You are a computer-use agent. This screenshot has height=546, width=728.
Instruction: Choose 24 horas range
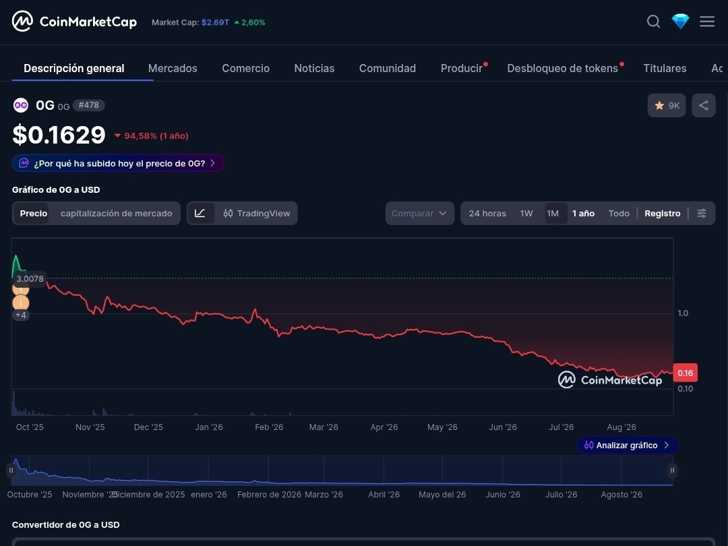pyautogui.click(x=487, y=213)
